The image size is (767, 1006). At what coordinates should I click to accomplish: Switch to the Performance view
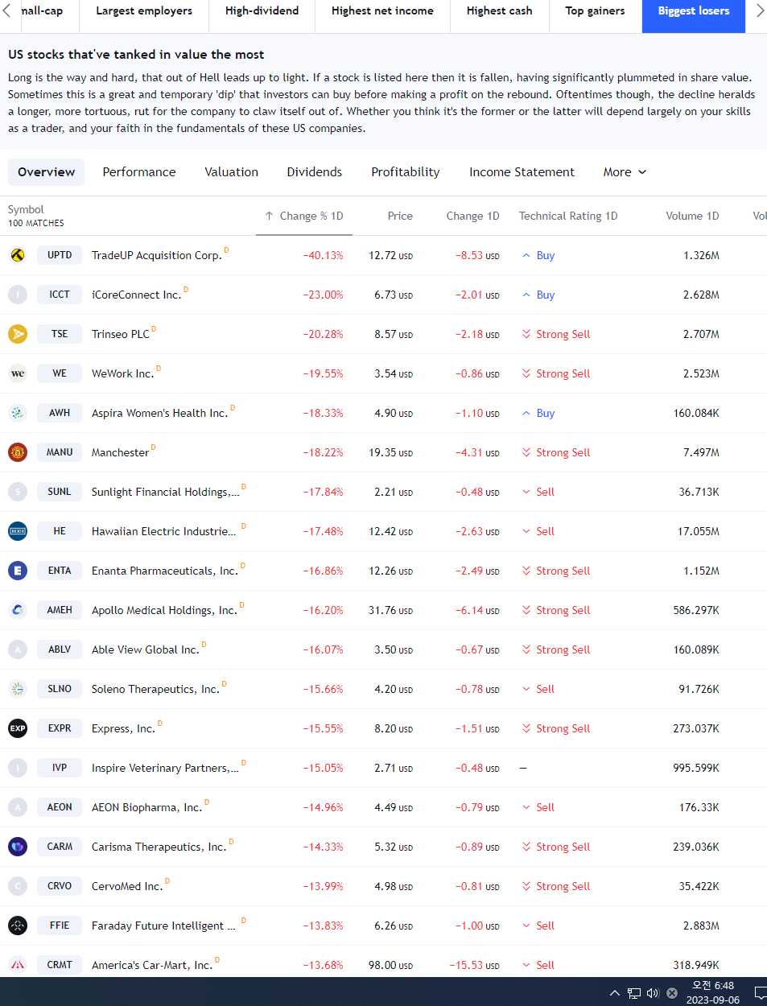tap(139, 172)
